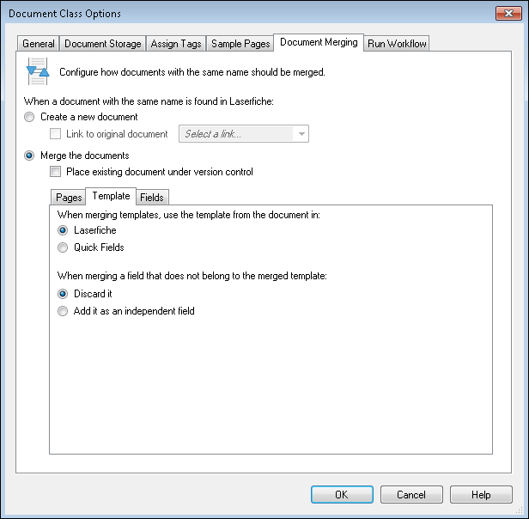The image size is (529, 519).
Task: Click the document merging arrows icon
Action: pyautogui.click(x=38, y=71)
